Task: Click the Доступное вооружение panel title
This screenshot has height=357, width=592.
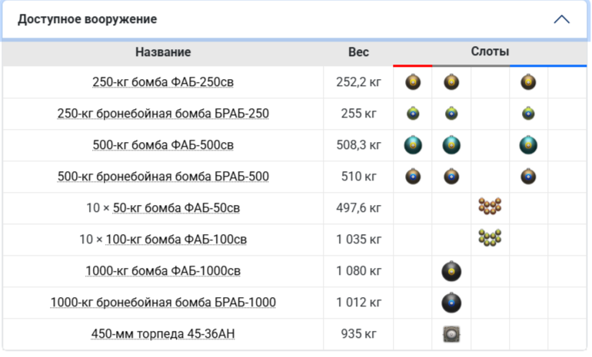Action: tap(87, 19)
